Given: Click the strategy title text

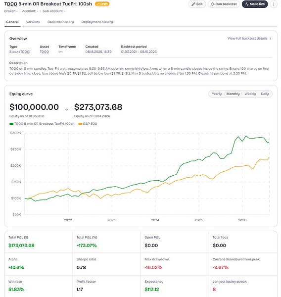Looking at the screenshot, I should click(48, 4).
